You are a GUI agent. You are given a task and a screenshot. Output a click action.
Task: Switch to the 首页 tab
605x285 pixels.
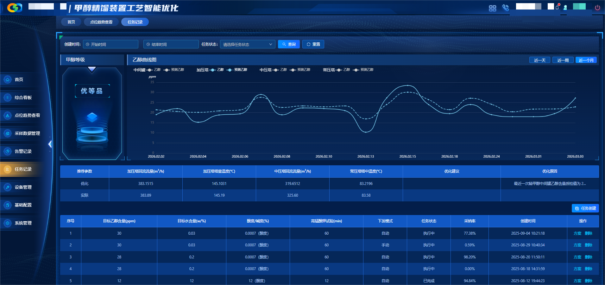point(71,22)
